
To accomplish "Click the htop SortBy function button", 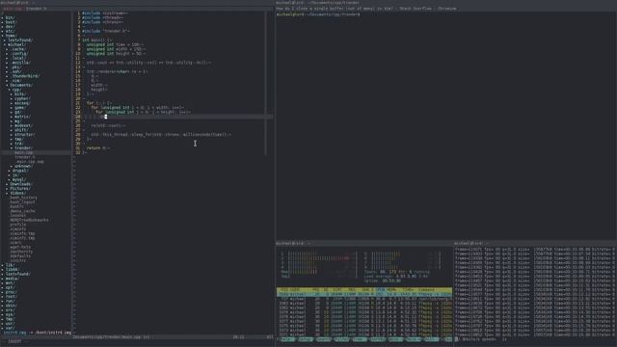I will (377, 339).
